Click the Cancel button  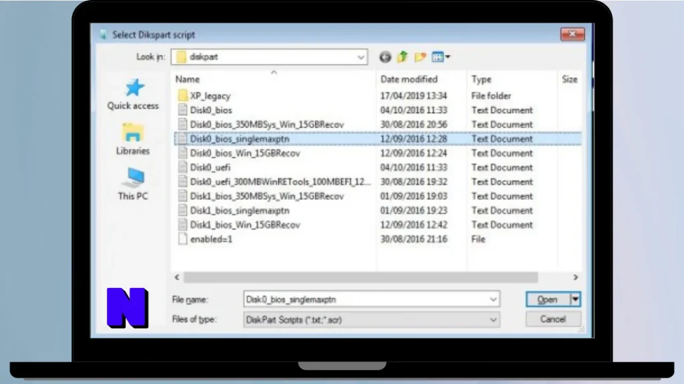pyautogui.click(x=553, y=319)
